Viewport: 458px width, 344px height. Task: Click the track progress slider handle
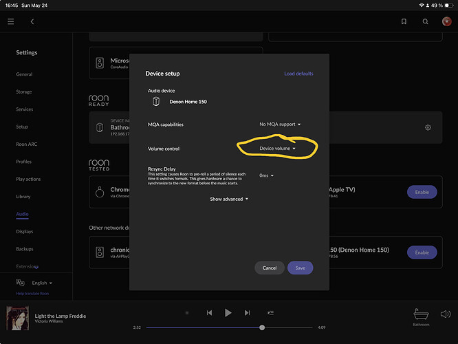coord(262,327)
